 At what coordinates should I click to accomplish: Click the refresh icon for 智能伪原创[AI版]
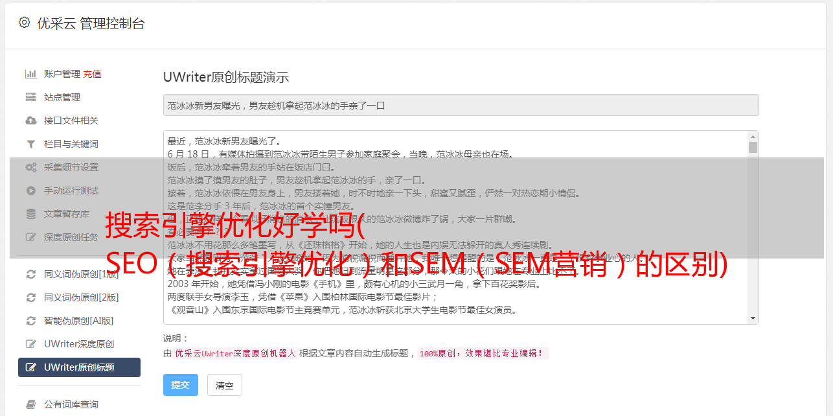pos(30,321)
